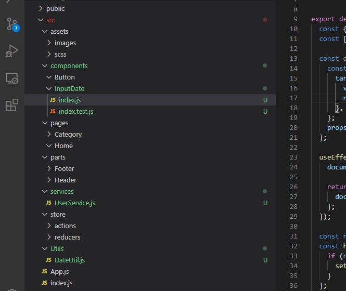346x291 pixels.
Task: Open the Run and Debug view
Action: pos(12,51)
